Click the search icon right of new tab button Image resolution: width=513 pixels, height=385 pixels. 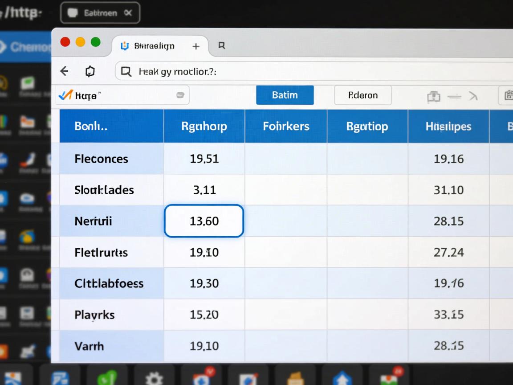(221, 46)
